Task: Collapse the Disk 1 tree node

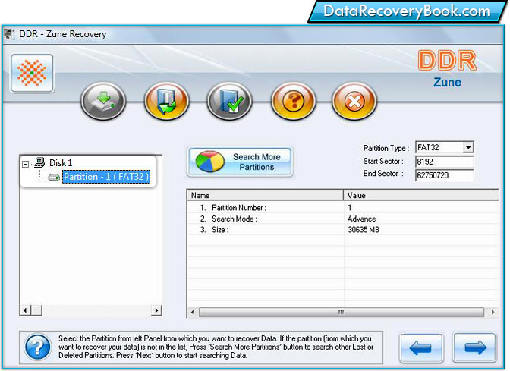Action: point(25,164)
